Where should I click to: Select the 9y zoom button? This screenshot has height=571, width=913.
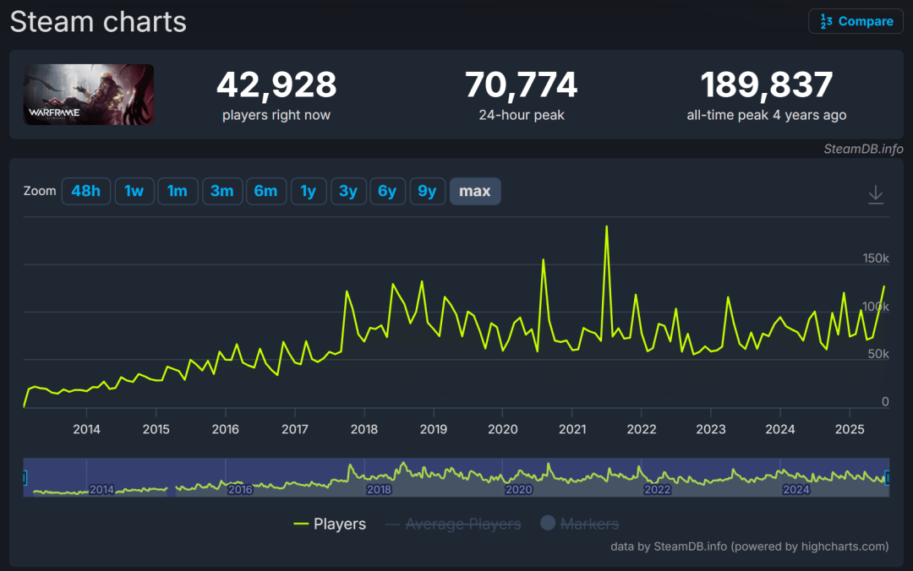(x=427, y=191)
